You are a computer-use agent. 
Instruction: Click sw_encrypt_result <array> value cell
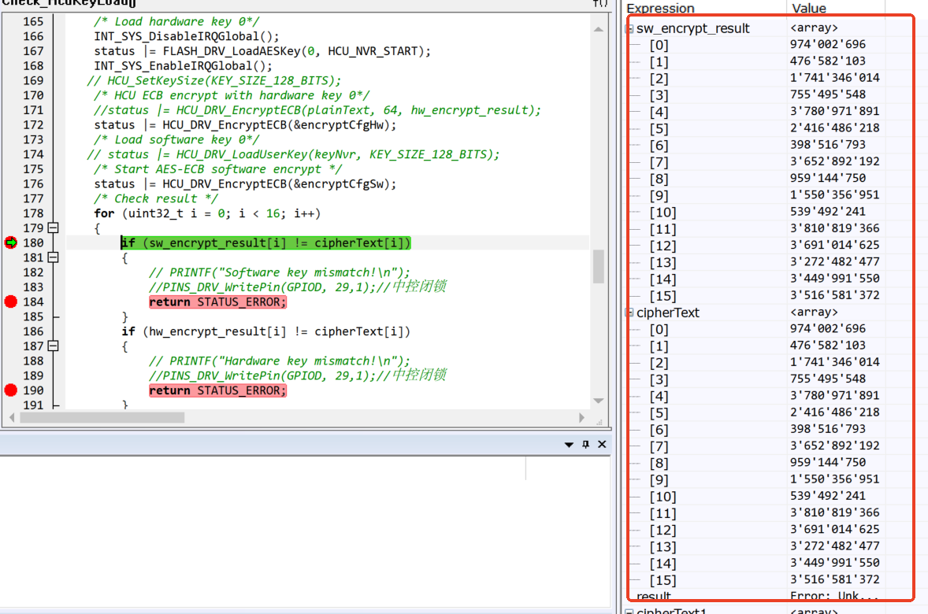[x=814, y=28]
